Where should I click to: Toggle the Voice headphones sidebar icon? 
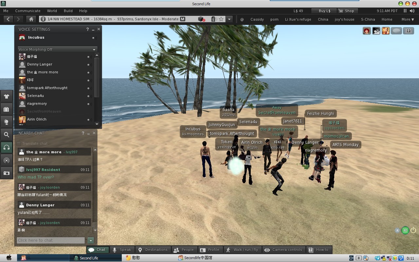[7, 147]
